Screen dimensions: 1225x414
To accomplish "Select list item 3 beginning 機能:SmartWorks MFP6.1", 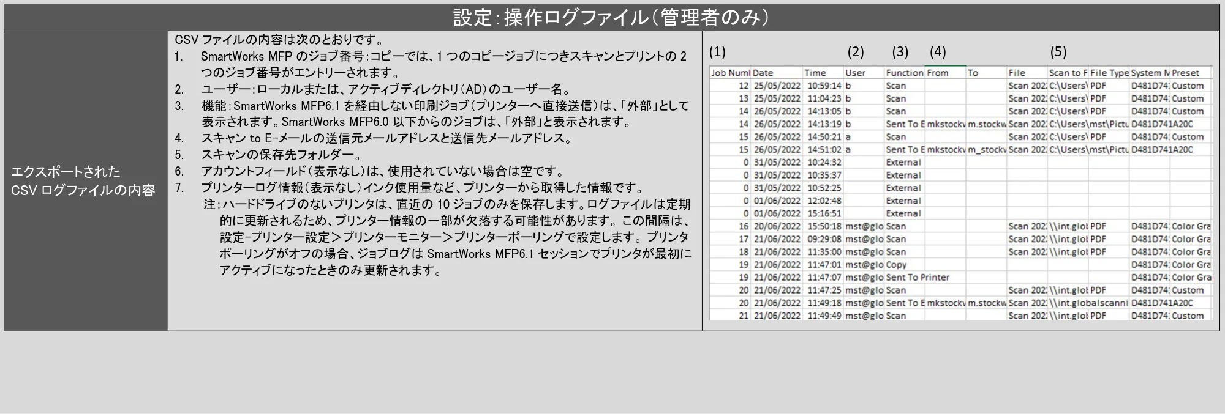I will tap(432, 114).
